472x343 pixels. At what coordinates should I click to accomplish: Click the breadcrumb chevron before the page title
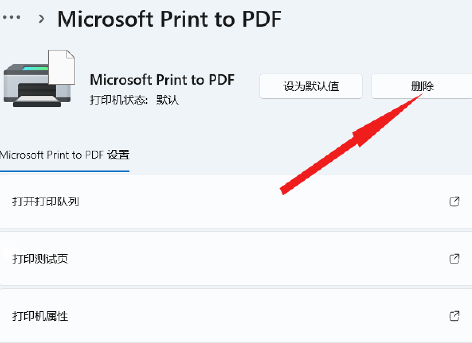(41, 19)
